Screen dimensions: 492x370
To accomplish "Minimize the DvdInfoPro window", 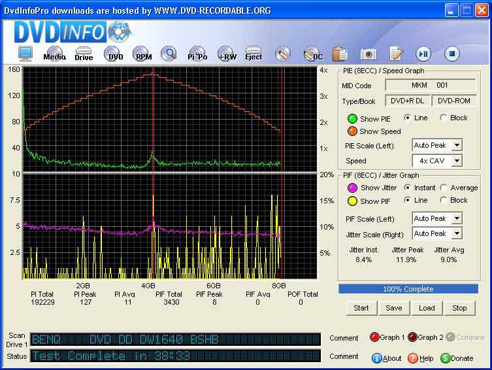I will (451, 10).
